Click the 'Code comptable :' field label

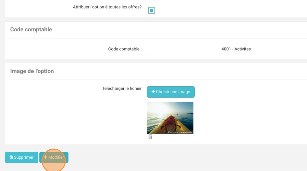click(x=125, y=49)
